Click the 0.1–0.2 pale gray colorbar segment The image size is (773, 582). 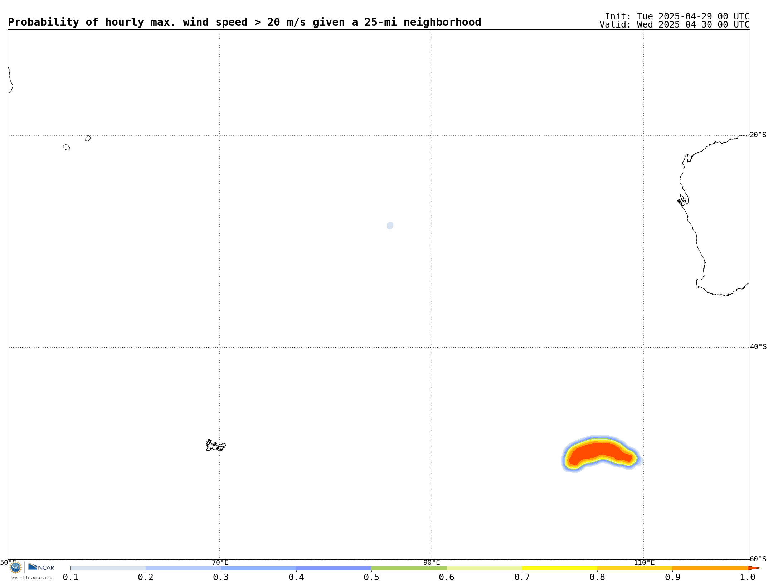[x=108, y=568]
